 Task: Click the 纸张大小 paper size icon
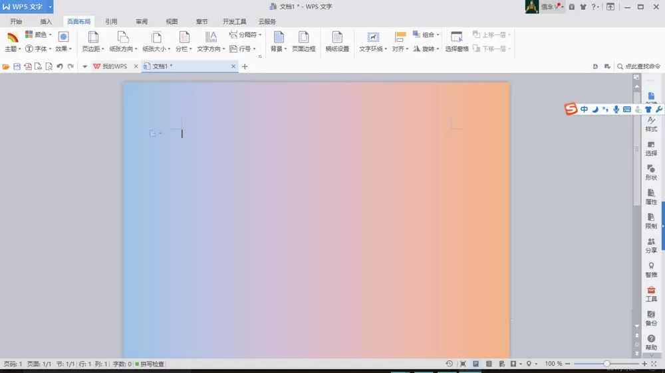[x=156, y=37]
